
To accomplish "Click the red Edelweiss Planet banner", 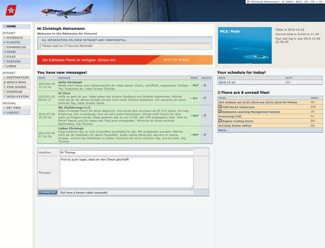I will coord(125,60).
